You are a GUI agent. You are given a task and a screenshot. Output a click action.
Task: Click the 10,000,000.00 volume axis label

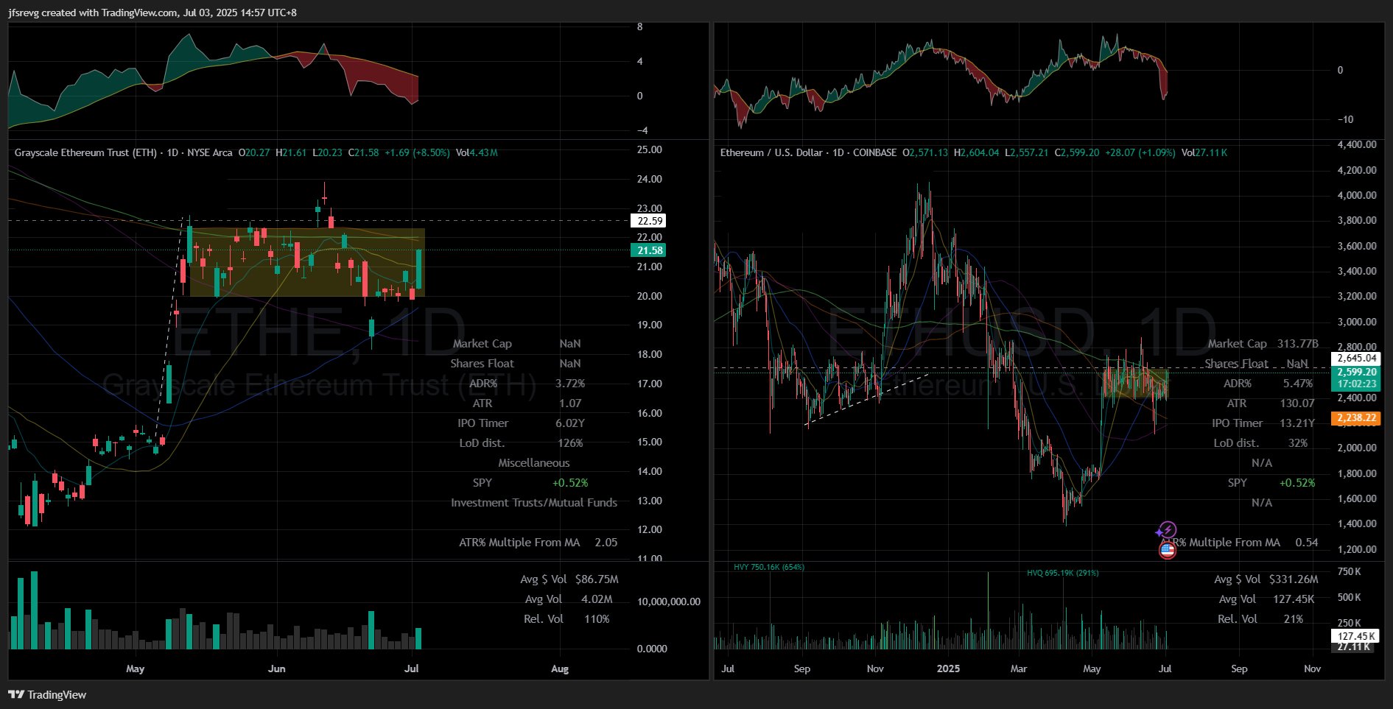[x=669, y=602]
